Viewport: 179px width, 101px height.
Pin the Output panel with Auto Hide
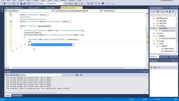click(x=145, y=72)
